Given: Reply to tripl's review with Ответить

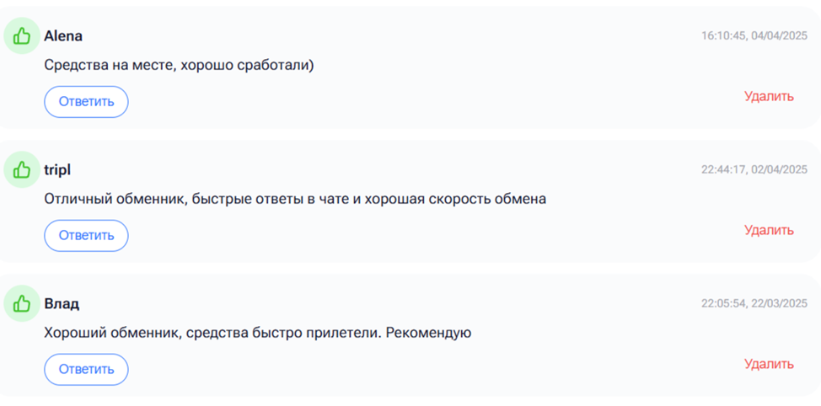Looking at the screenshot, I should point(86,236).
